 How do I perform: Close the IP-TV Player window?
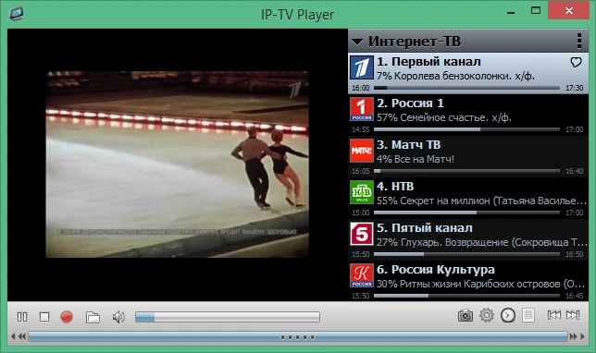[568, 11]
